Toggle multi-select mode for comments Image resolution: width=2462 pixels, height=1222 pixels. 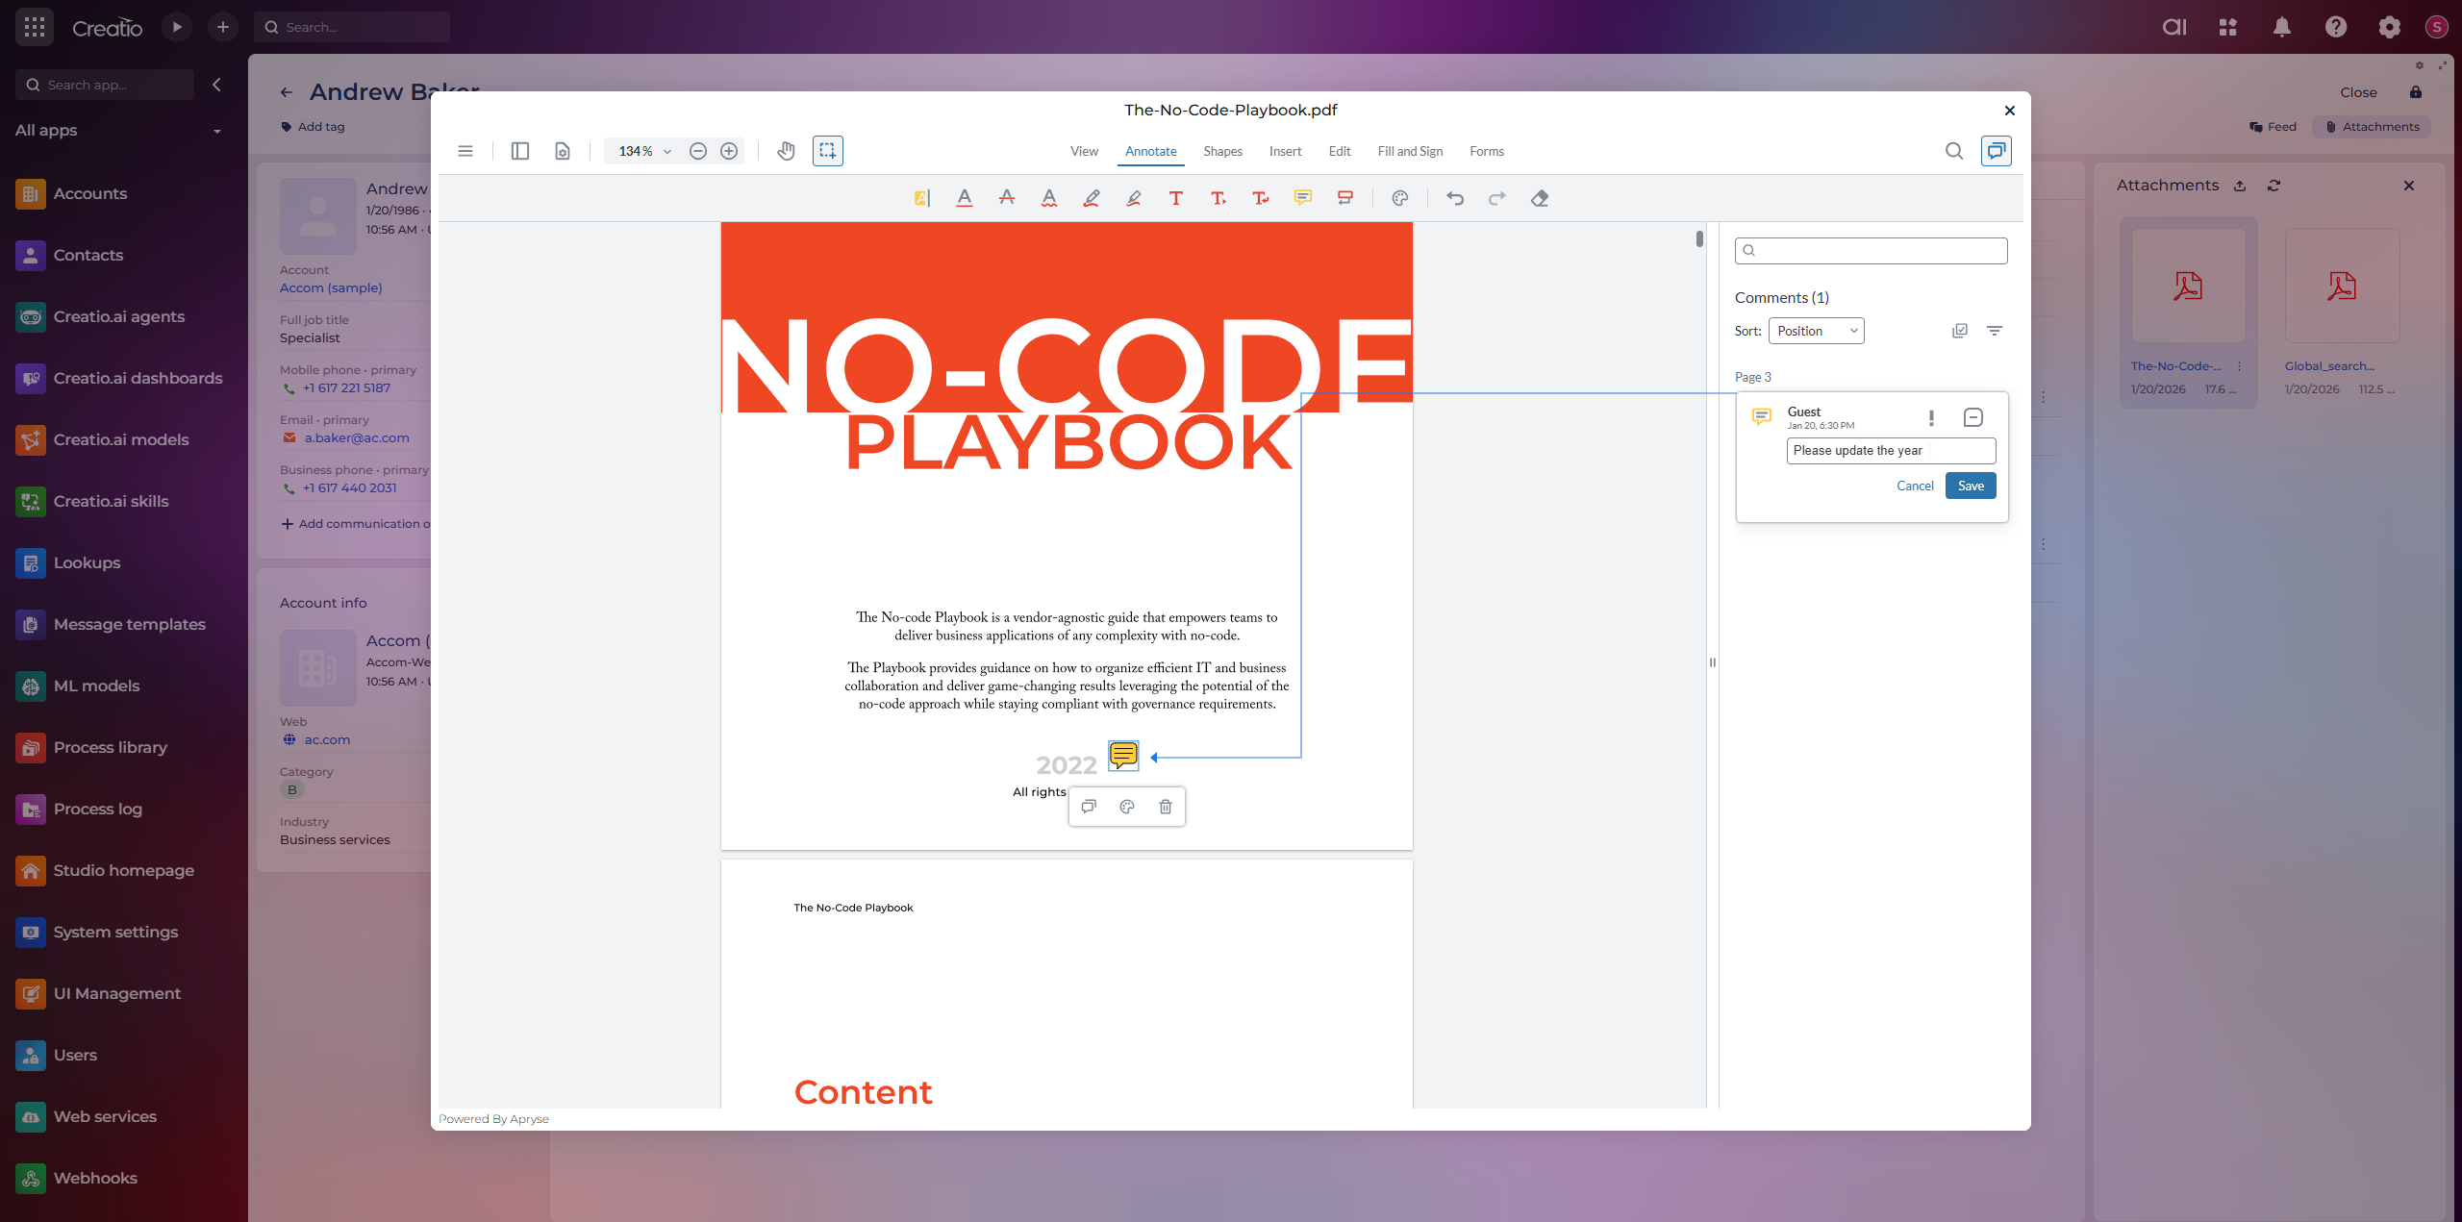tap(1959, 331)
